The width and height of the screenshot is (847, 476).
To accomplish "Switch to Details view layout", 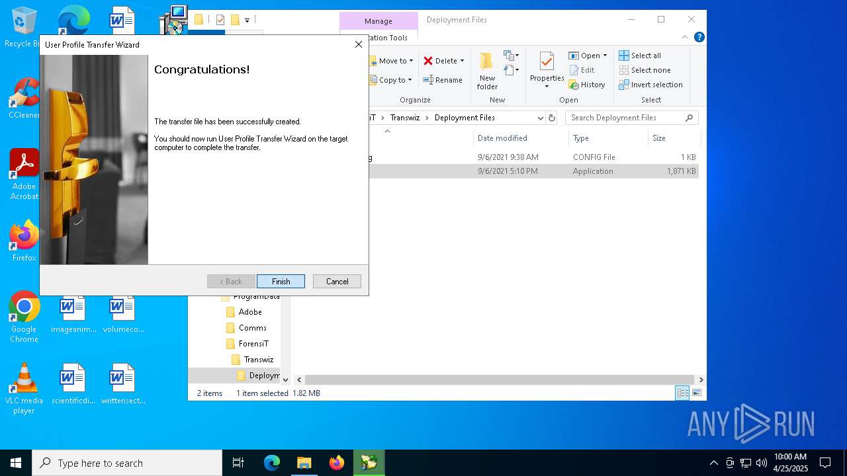I will pyautogui.click(x=682, y=393).
